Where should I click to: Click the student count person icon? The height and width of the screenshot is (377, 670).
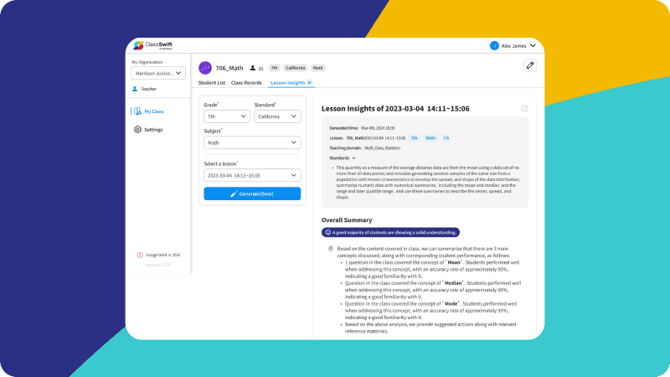coord(253,68)
